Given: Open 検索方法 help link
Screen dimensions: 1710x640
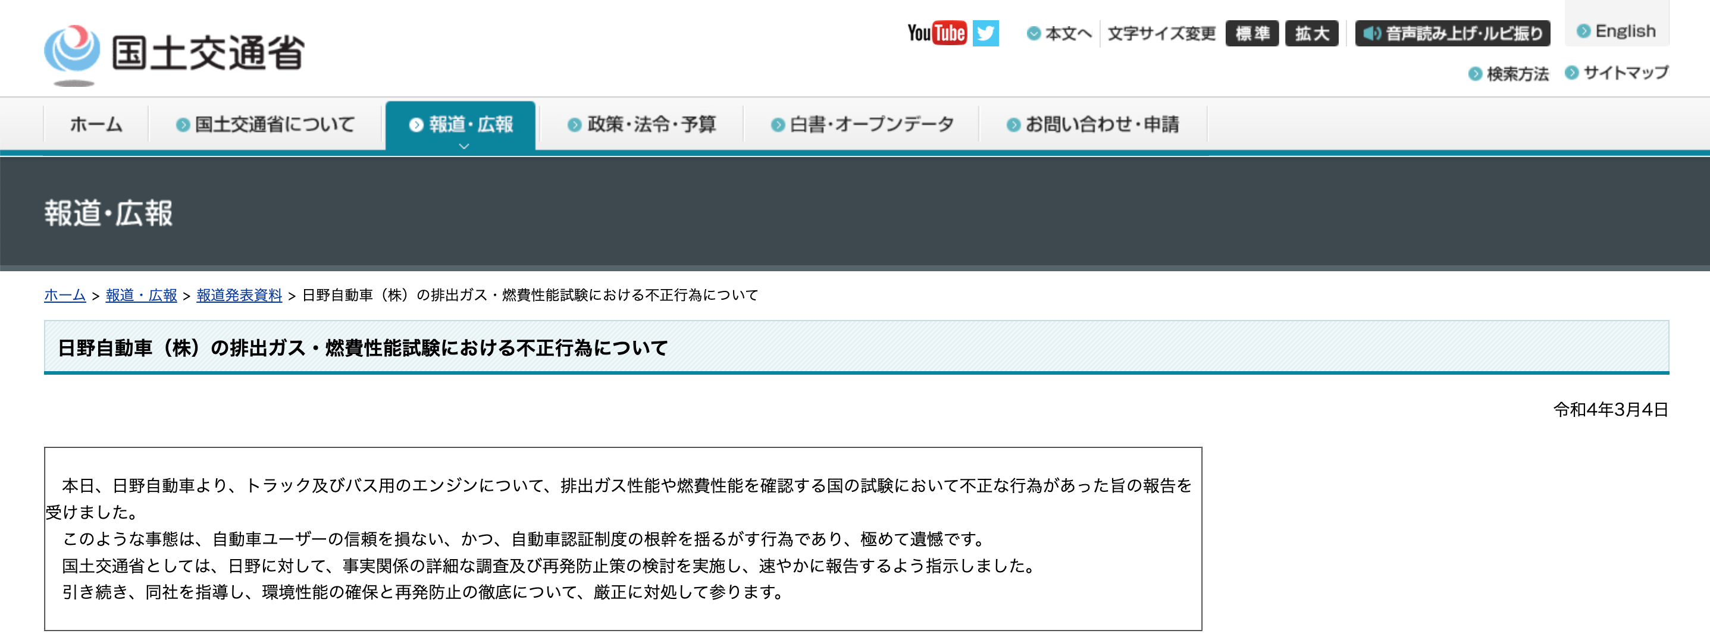Looking at the screenshot, I should [1508, 74].
